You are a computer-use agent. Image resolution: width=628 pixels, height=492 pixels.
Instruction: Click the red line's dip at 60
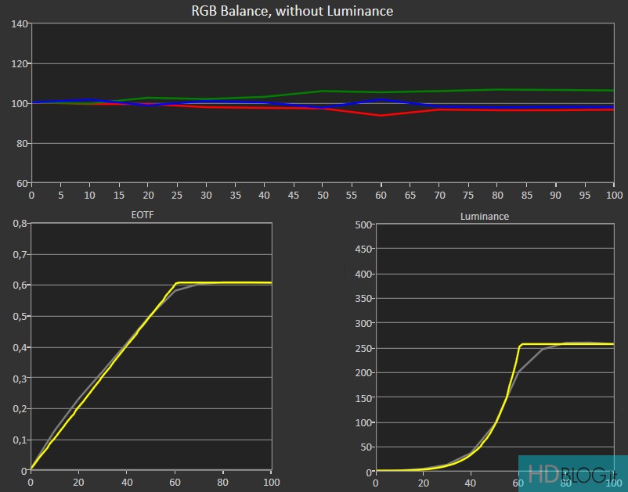point(381,115)
